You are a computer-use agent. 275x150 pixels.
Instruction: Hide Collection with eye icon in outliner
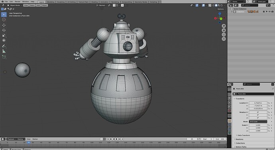[x=269, y=12]
